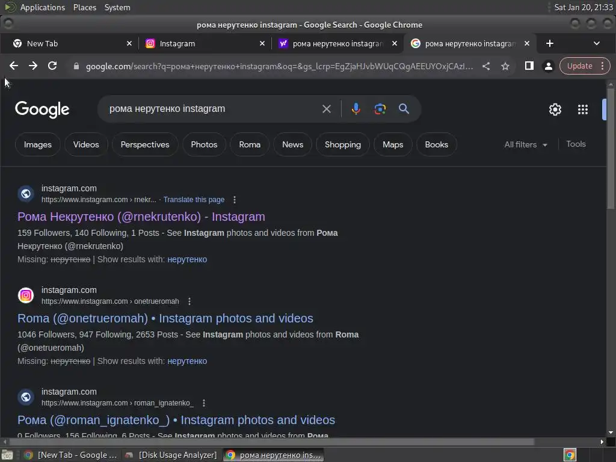Open a new tab with the plus icon
Viewport: 616px width, 462px height.
point(550,43)
